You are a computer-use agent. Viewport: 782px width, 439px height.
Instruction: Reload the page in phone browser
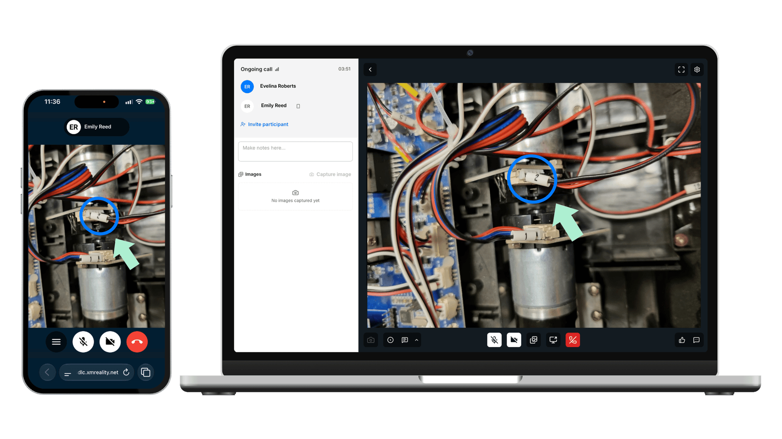(x=126, y=372)
